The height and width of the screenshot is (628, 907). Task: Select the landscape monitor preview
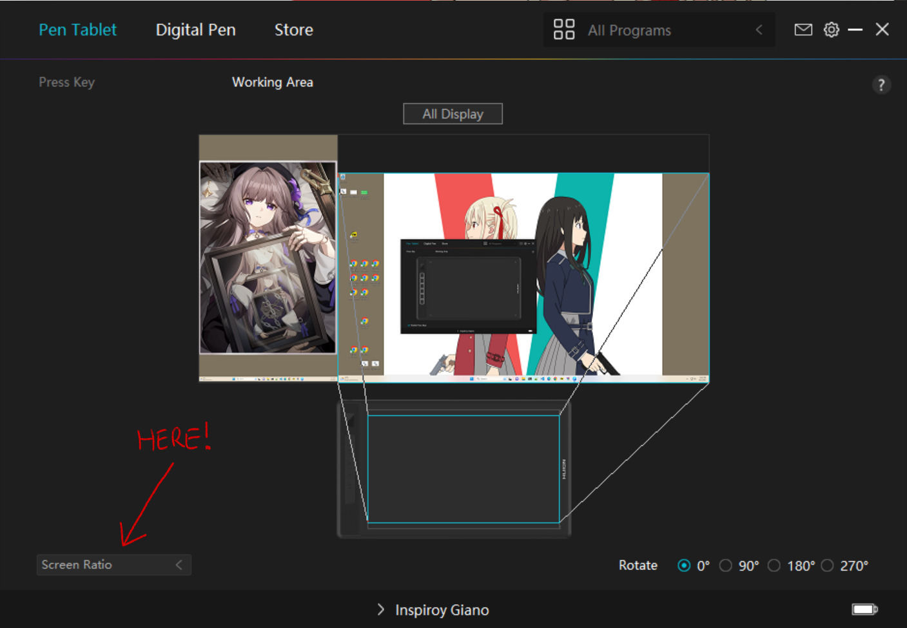523,278
